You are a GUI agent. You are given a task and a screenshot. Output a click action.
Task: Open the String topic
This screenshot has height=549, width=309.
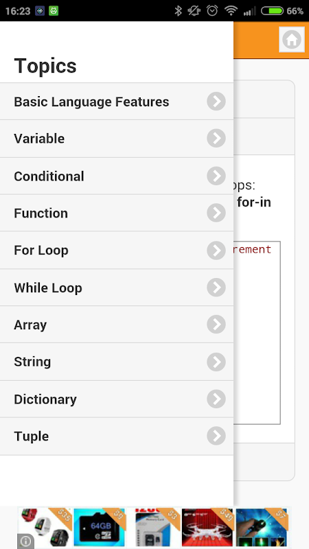tap(117, 362)
